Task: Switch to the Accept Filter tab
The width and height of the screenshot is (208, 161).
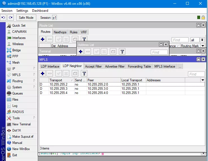Action: pos(93,66)
